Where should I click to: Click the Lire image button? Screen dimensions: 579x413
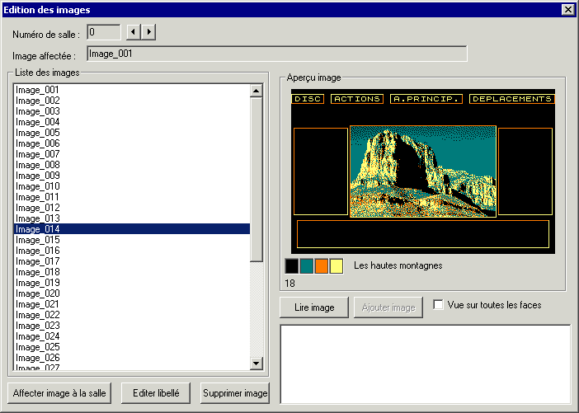pyautogui.click(x=314, y=307)
